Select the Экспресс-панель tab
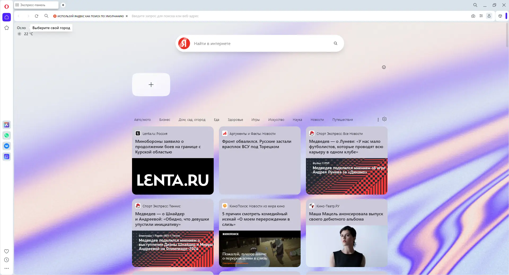The width and height of the screenshot is (509, 275). coord(36,5)
